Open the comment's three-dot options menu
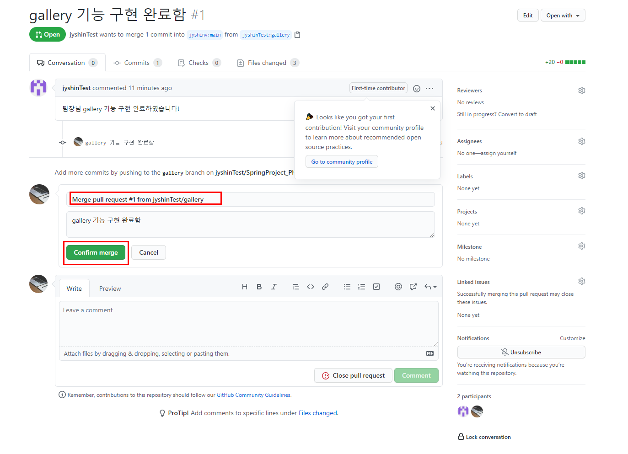This screenshot has width=628, height=454. click(x=429, y=89)
